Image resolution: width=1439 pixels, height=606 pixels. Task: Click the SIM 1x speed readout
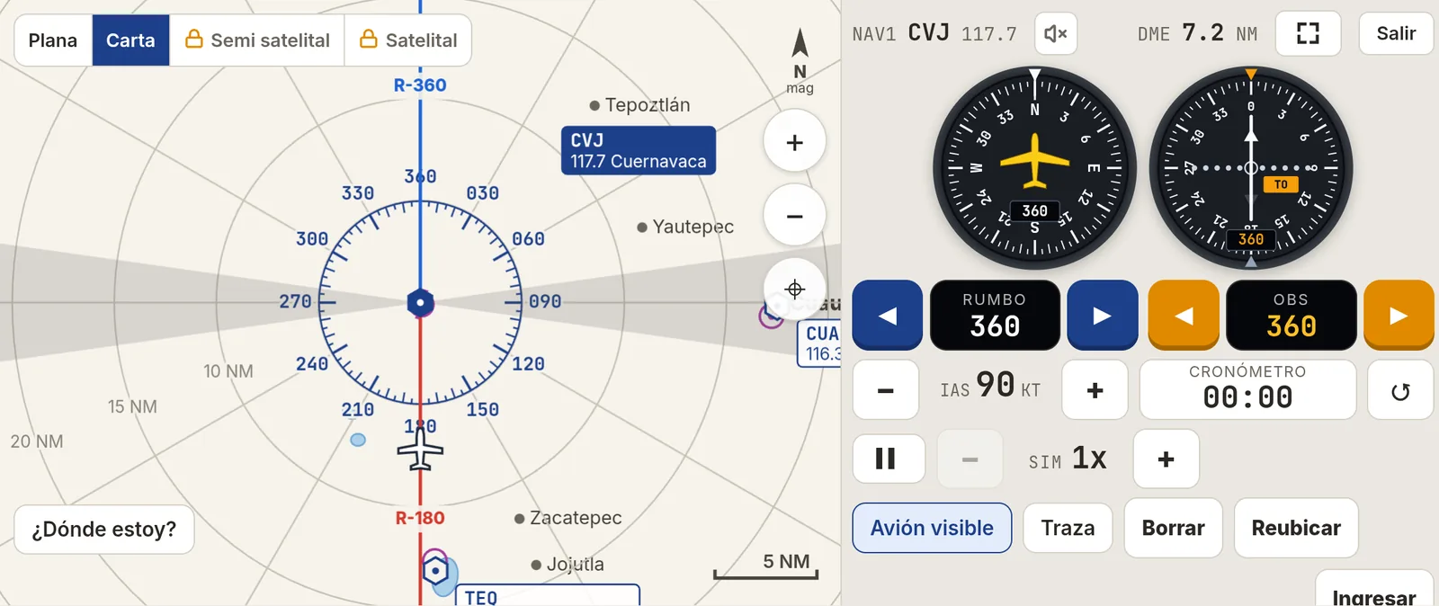tap(1068, 459)
